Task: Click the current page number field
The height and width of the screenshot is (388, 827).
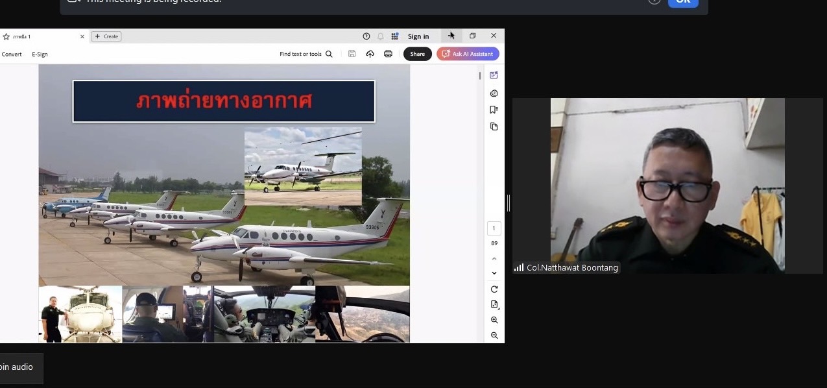Action: pos(494,228)
